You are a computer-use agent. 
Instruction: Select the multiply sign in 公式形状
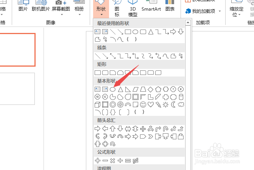point(112,161)
